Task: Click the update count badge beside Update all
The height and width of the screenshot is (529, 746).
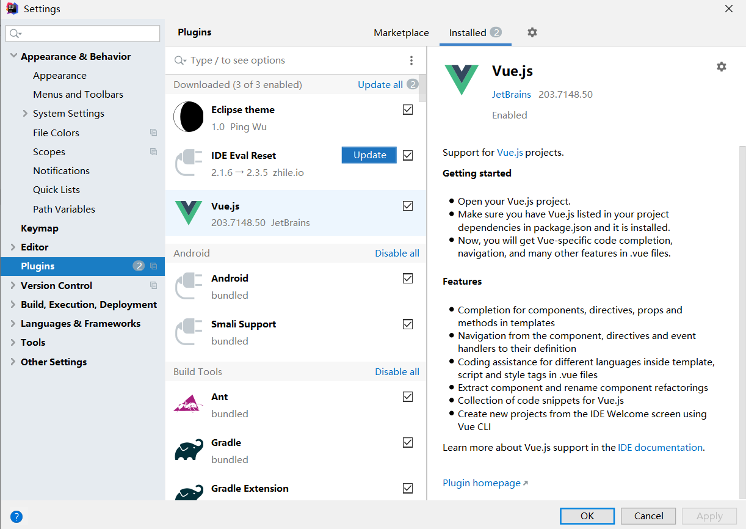Action: click(413, 84)
